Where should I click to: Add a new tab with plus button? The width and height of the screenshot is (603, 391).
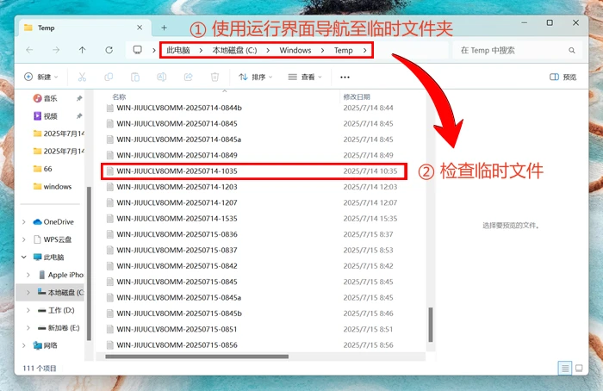(x=164, y=28)
